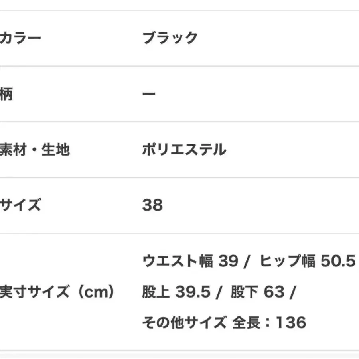Click the number 39 after ウエスト幅
Image resolution: width=359 pixels, height=359 pixels.
(x=228, y=261)
